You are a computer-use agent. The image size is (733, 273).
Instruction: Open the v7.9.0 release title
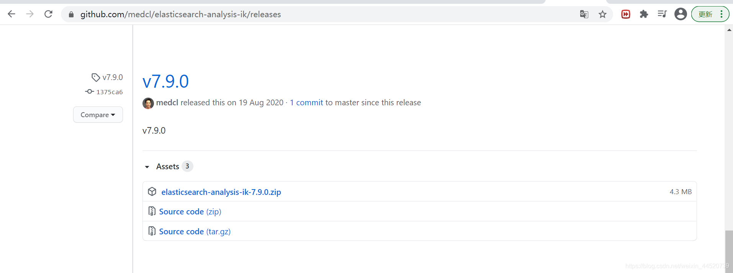(165, 82)
